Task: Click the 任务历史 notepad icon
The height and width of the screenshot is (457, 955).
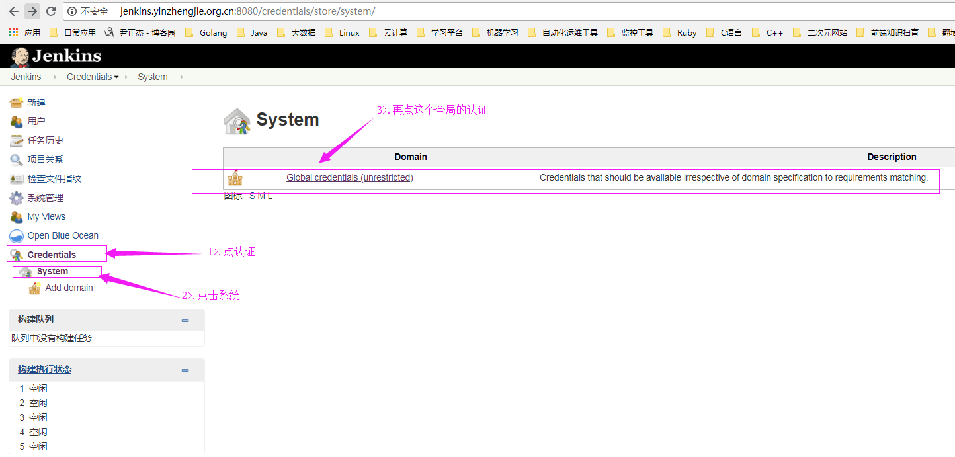Action: pyautogui.click(x=17, y=140)
